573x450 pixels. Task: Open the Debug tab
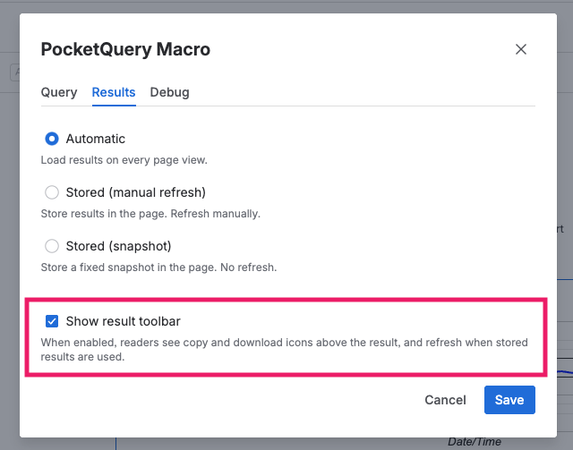[169, 92]
